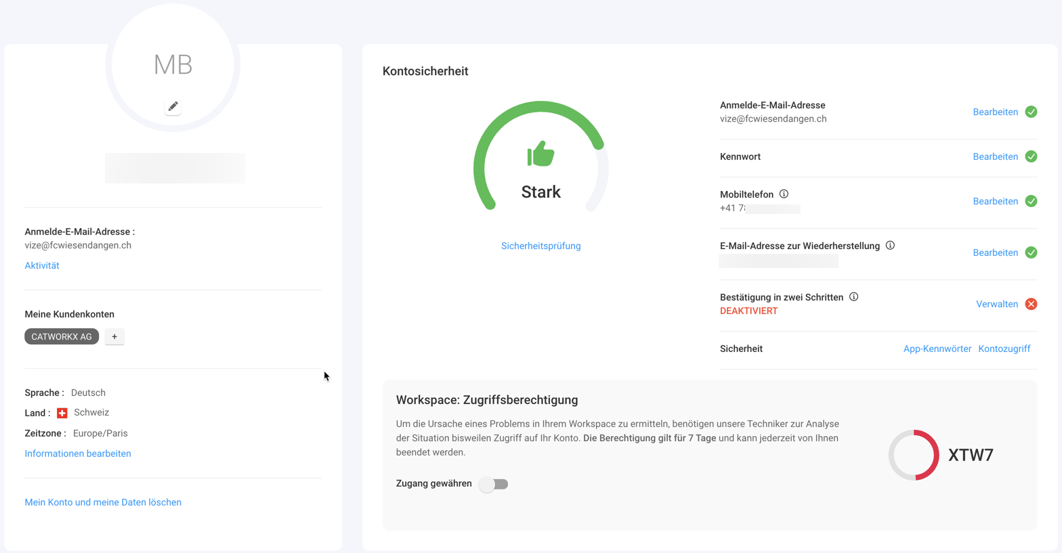Click the green checkmark next to Kennwort
Viewport: 1062px width, 553px height.
click(1031, 156)
